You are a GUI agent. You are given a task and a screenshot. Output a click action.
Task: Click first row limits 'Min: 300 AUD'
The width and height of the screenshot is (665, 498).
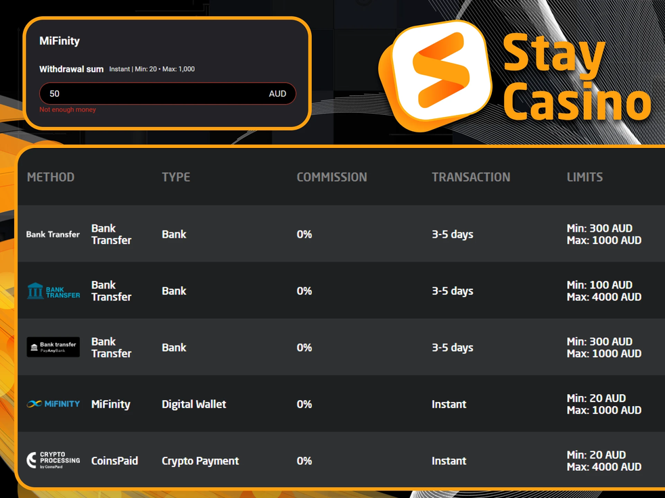[599, 228]
